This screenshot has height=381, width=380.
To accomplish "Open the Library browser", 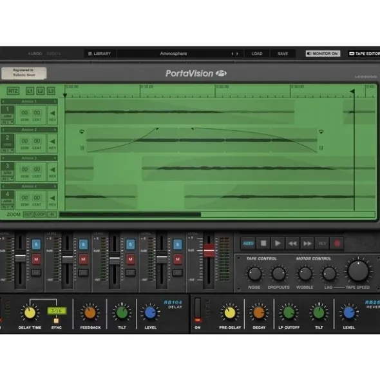I will (100, 54).
